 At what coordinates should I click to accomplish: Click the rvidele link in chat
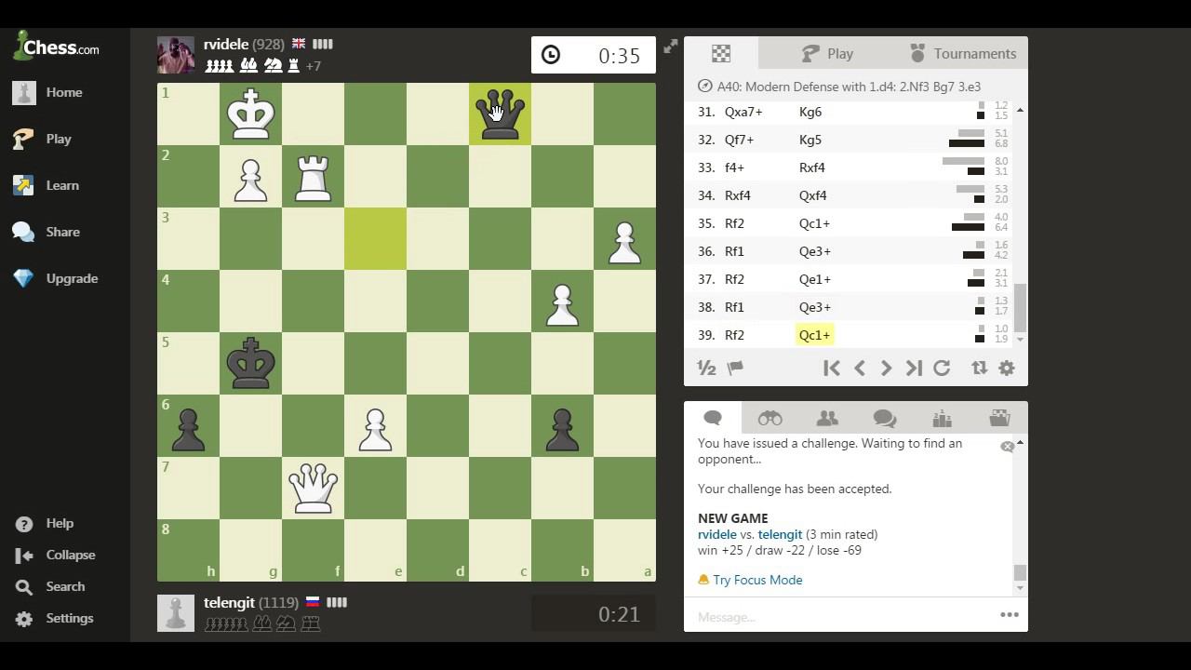(716, 534)
